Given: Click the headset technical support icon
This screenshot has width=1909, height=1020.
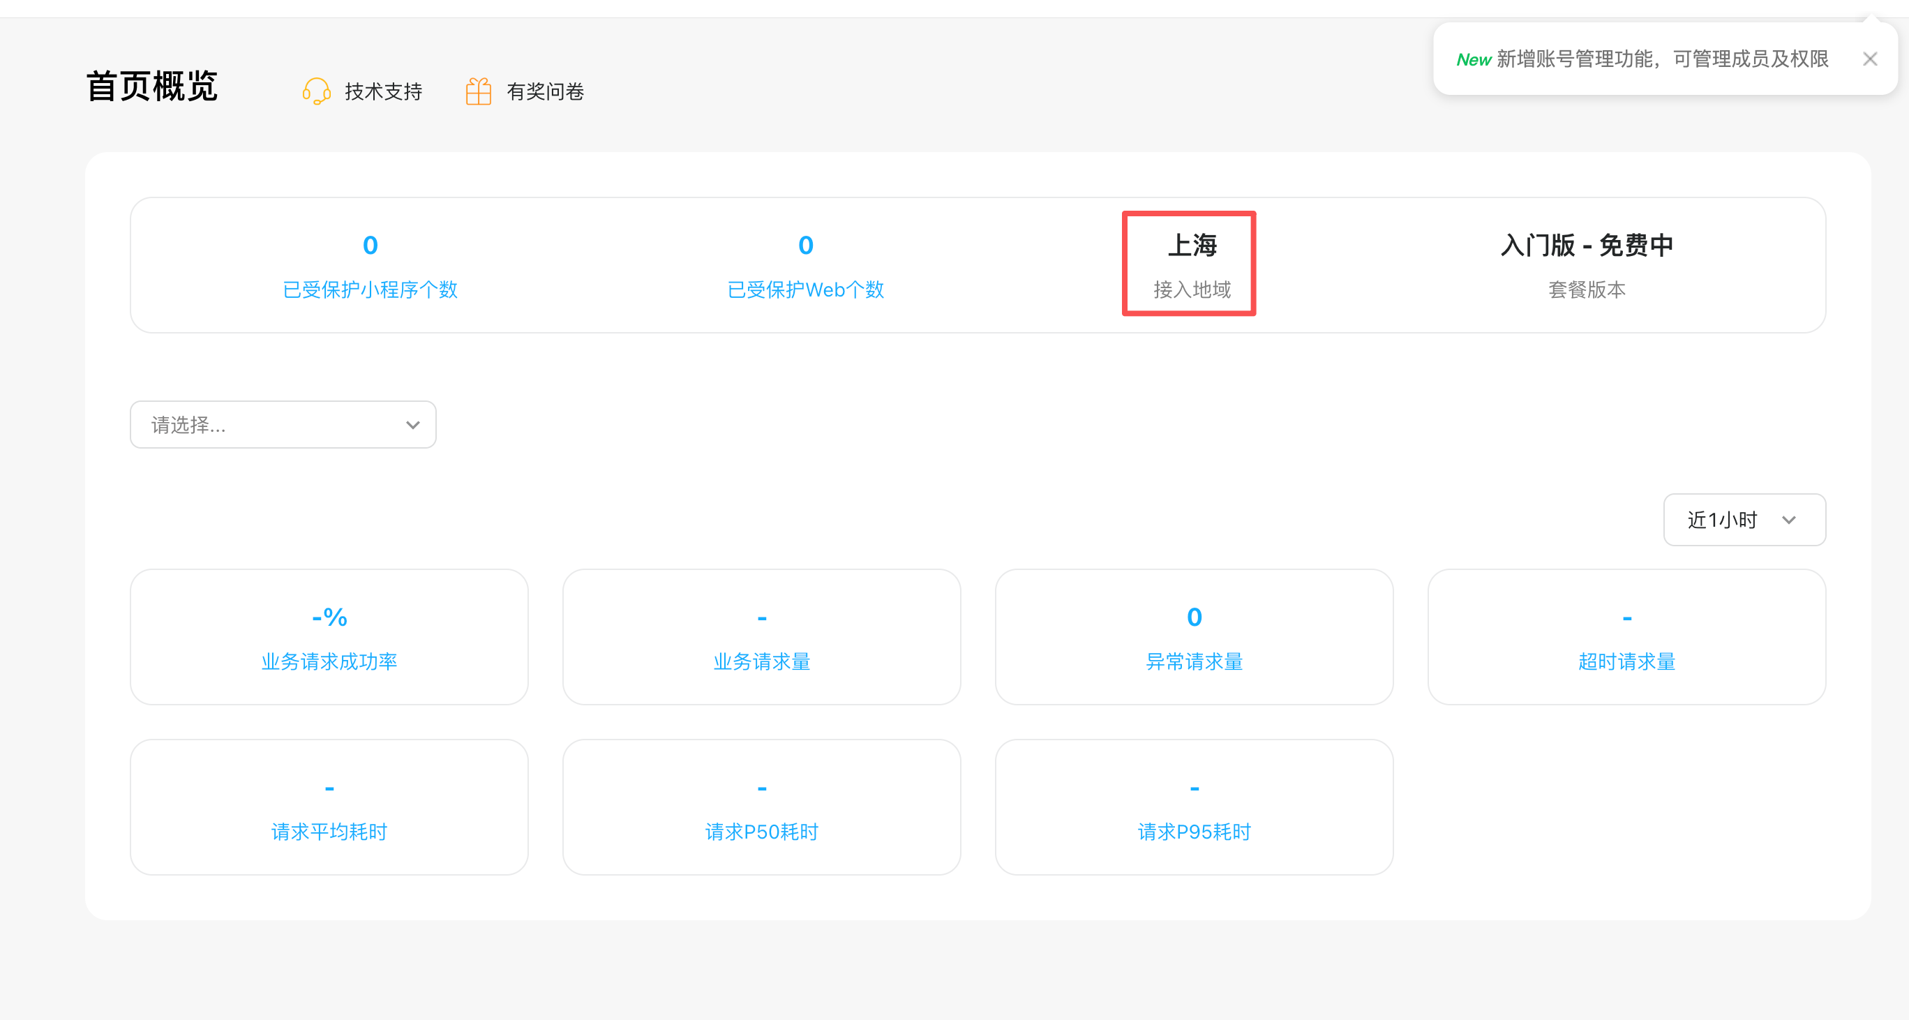Looking at the screenshot, I should [x=317, y=91].
